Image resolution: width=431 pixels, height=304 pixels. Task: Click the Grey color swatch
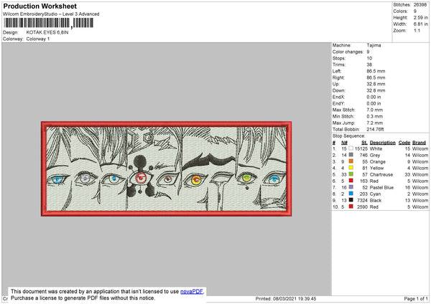(x=351, y=155)
